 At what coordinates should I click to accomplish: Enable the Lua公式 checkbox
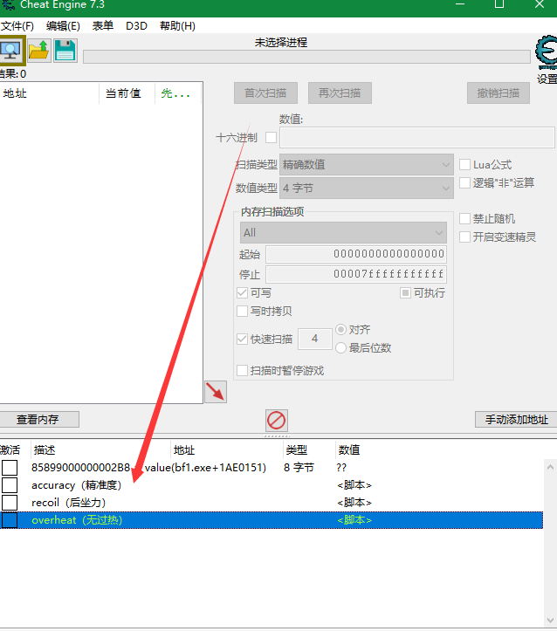coord(464,165)
